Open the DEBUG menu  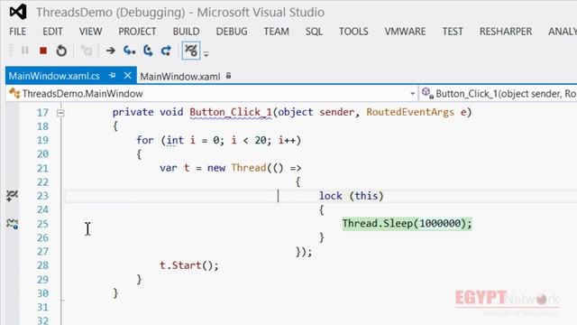(x=232, y=32)
